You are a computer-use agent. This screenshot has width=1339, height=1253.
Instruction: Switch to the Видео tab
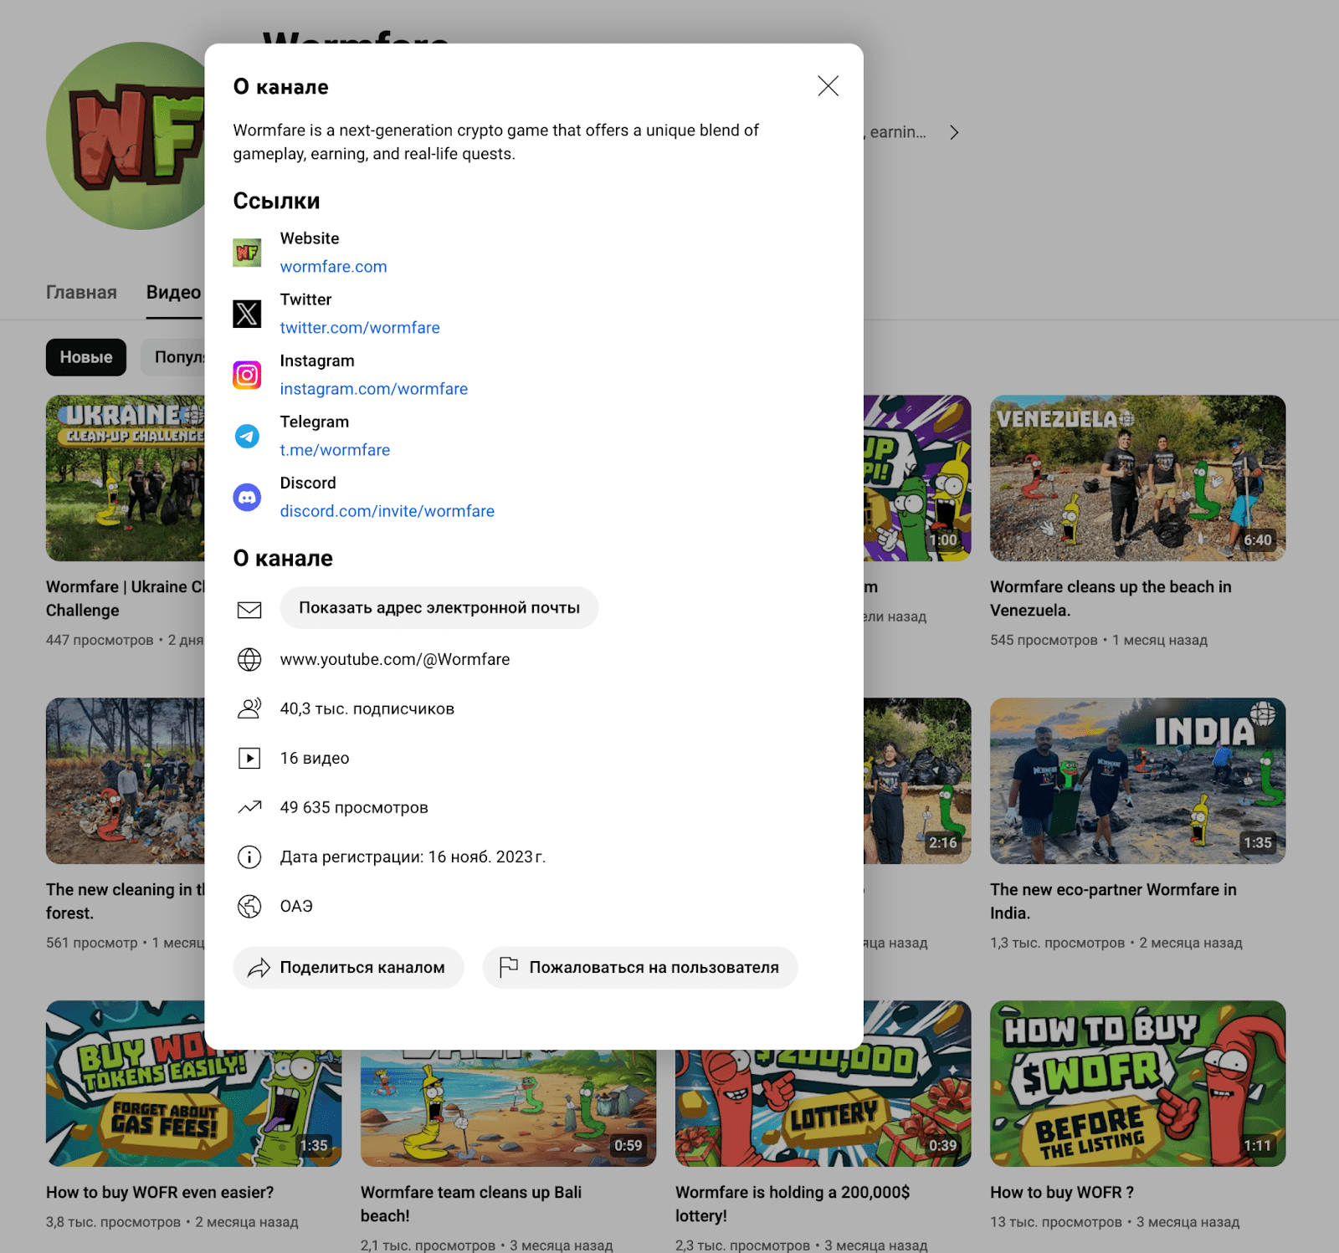point(174,292)
